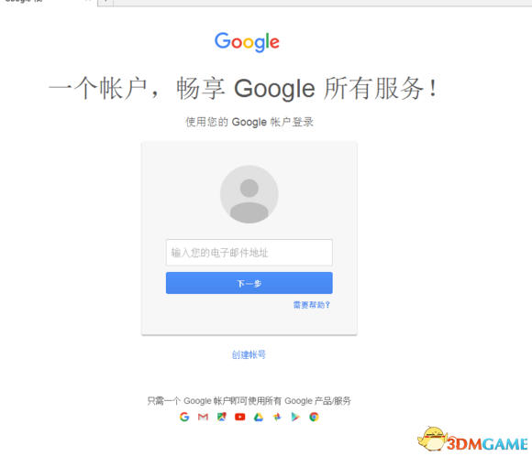Click the new tab button beside the tab

tap(105, 2)
